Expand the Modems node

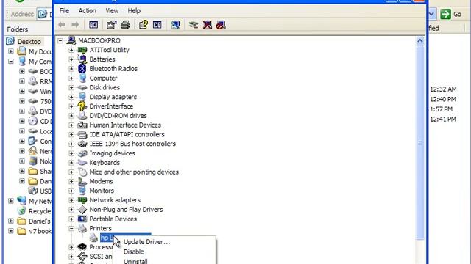(x=71, y=181)
